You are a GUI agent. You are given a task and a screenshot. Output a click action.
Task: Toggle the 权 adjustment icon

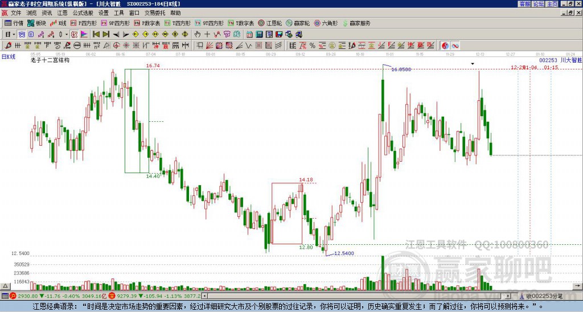pyautogui.click(x=74, y=35)
